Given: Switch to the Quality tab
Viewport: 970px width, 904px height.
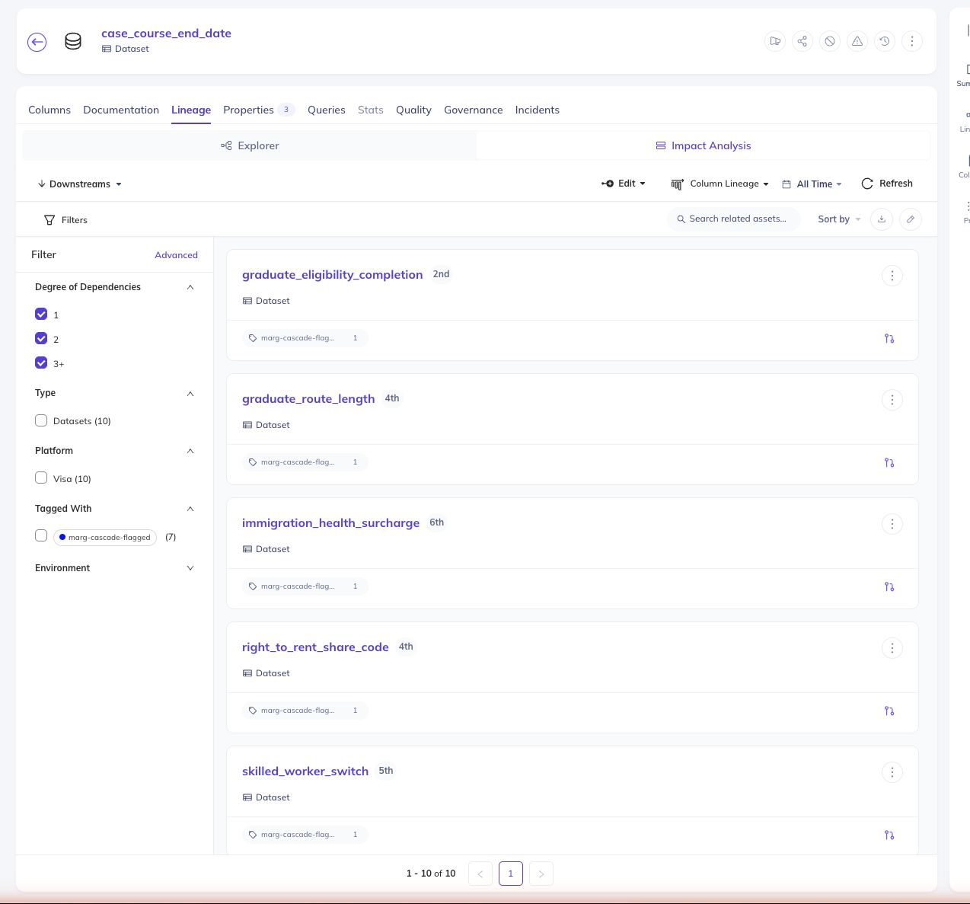Looking at the screenshot, I should click(413, 110).
